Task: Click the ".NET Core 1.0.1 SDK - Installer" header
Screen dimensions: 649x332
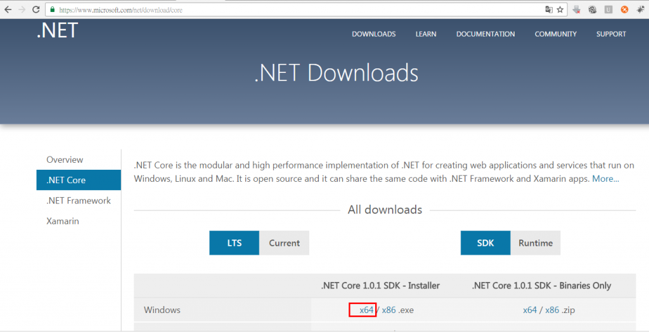Action: click(x=380, y=286)
